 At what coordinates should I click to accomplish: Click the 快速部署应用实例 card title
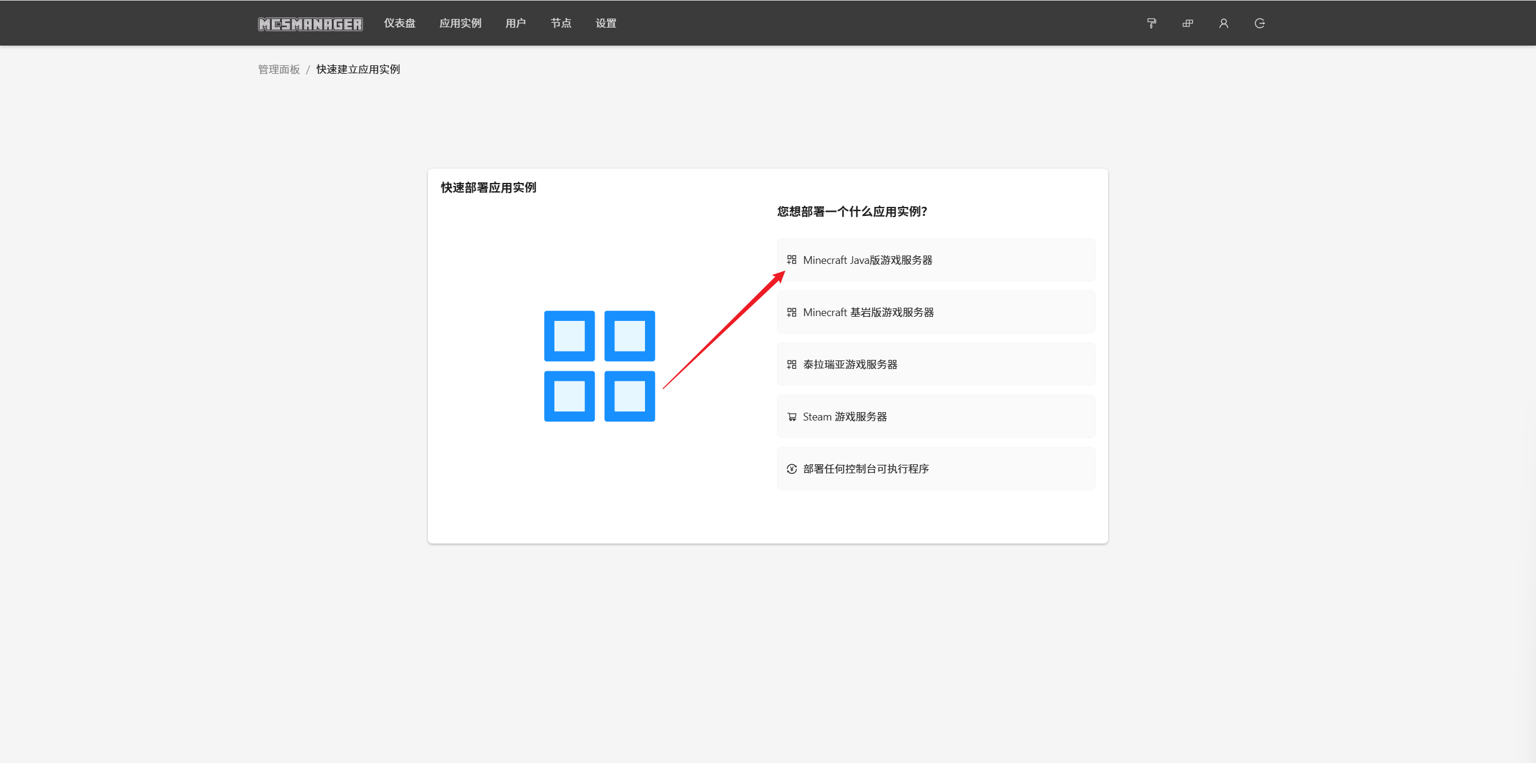488,188
